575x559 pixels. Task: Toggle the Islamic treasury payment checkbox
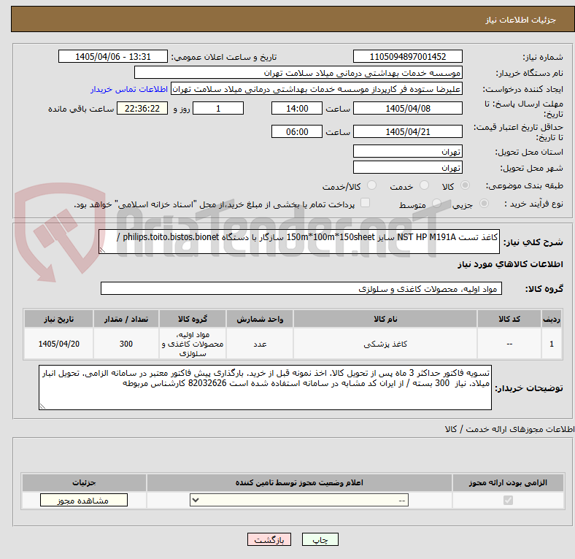tap(366, 203)
